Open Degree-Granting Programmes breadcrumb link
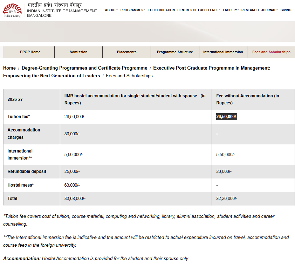The height and width of the screenshot is (266, 295). point(84,68)
